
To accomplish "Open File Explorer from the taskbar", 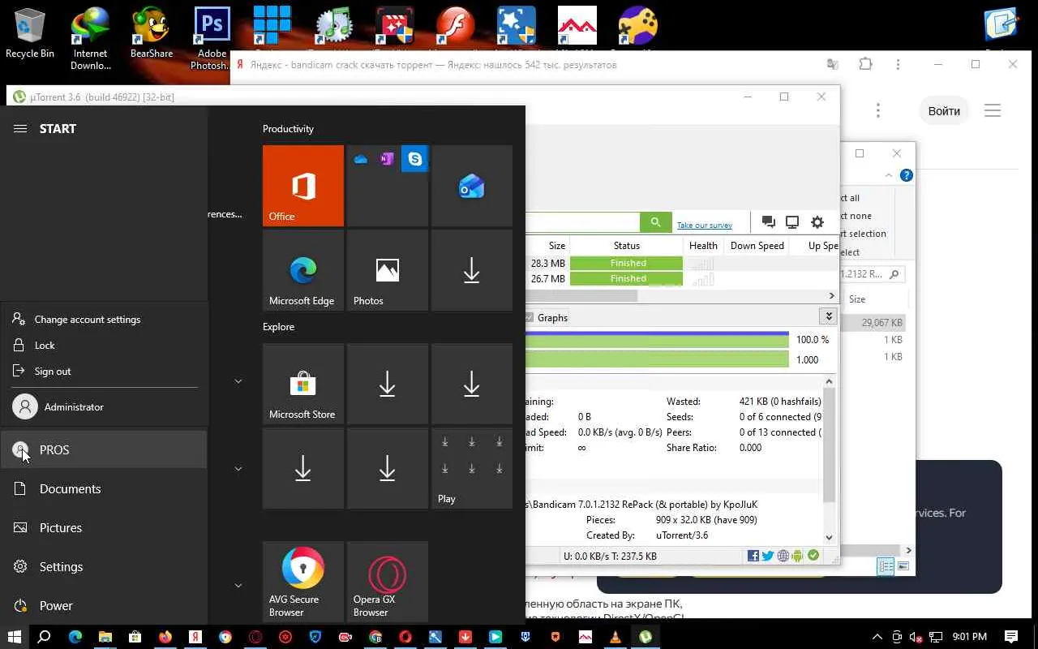I will (105, 637).
